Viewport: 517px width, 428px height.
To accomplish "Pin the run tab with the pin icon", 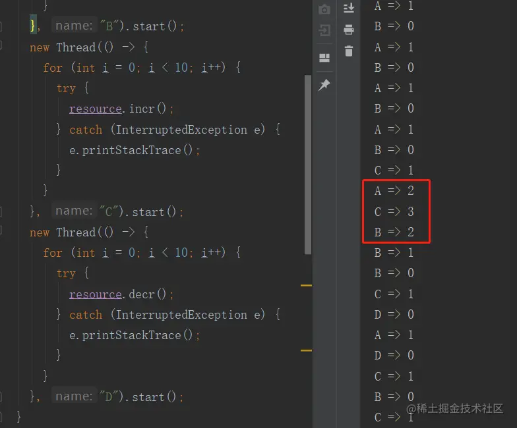I will pos(324,84).
